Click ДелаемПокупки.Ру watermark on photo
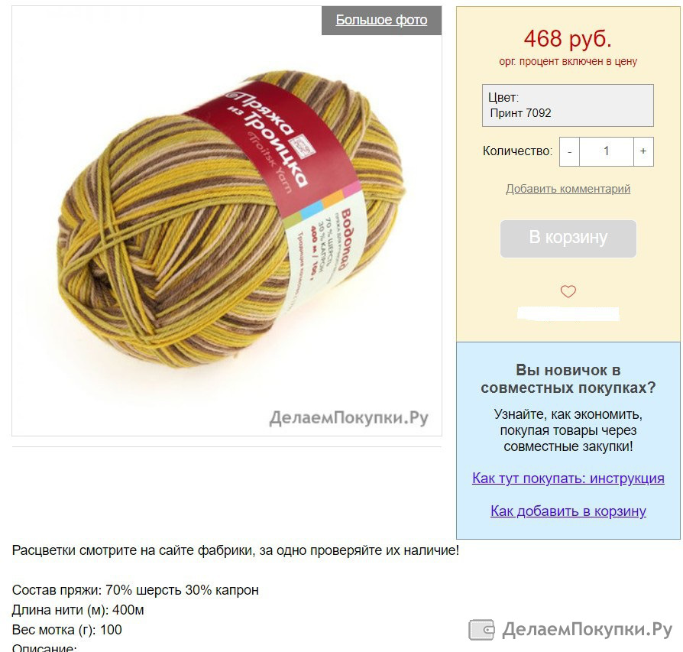Image resolution: width=683 pixels, height=652 pixels. coord(348,418)
